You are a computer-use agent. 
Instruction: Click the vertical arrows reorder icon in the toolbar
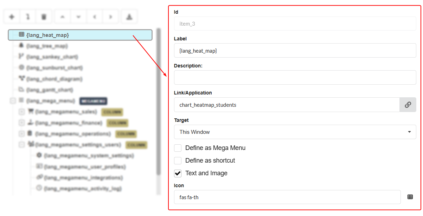(27, 16)
